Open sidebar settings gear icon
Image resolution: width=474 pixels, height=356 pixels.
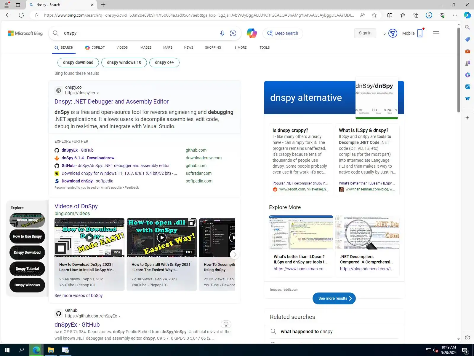pyautogui.click(x=467, y=338)
